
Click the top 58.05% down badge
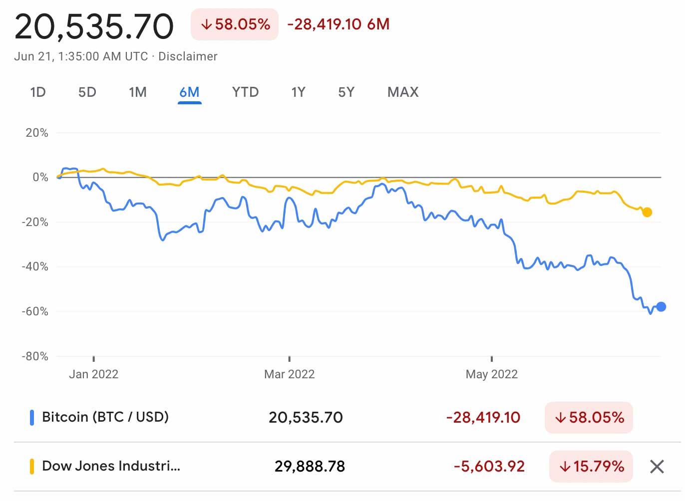tap(235, 24)
